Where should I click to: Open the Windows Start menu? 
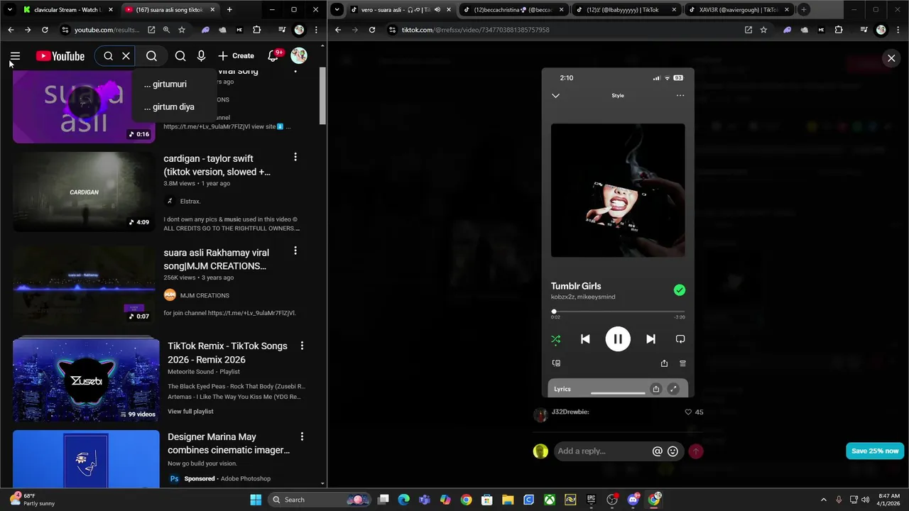256,500
